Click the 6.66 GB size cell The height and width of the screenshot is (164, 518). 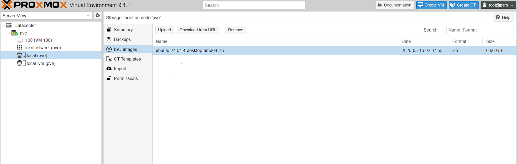[494, 50]
